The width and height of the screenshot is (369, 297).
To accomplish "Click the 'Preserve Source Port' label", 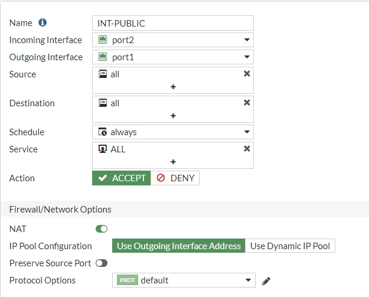I will 50,263.
